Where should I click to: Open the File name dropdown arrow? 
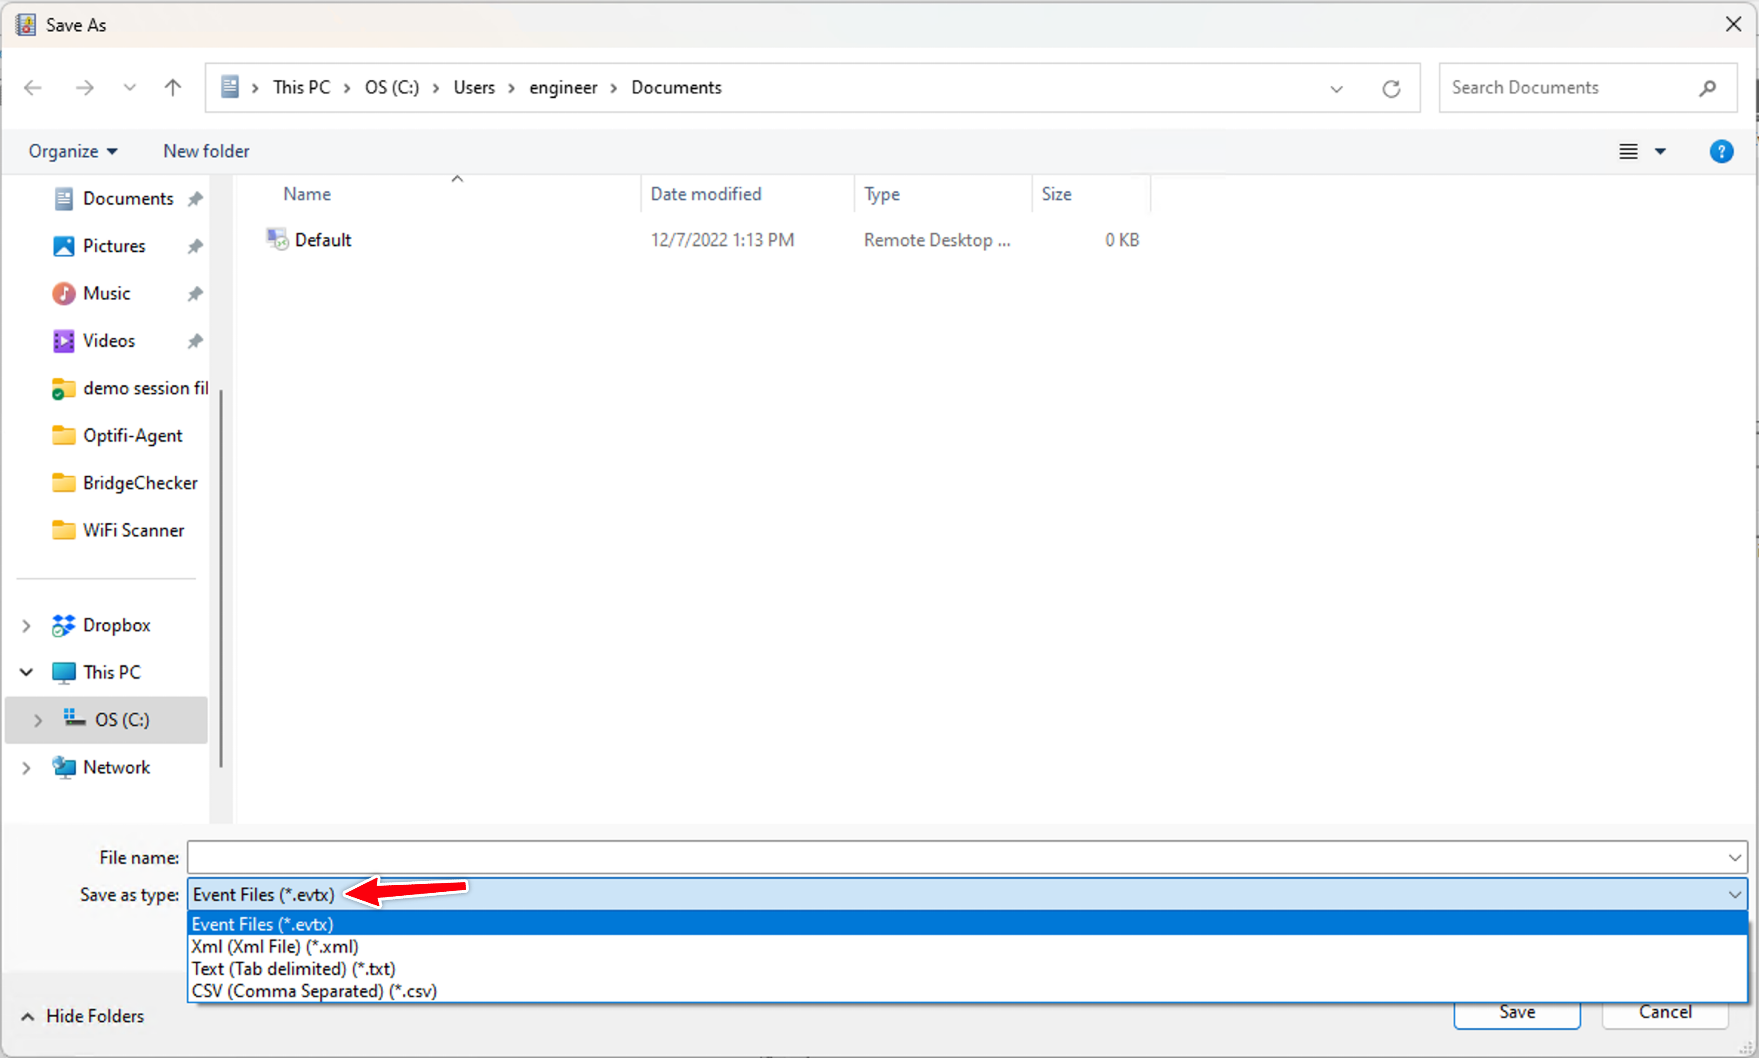[x=1735, y=857]
